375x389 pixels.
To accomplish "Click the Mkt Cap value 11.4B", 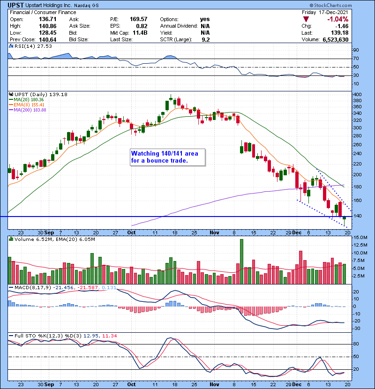I will click(x=140, y=33).
